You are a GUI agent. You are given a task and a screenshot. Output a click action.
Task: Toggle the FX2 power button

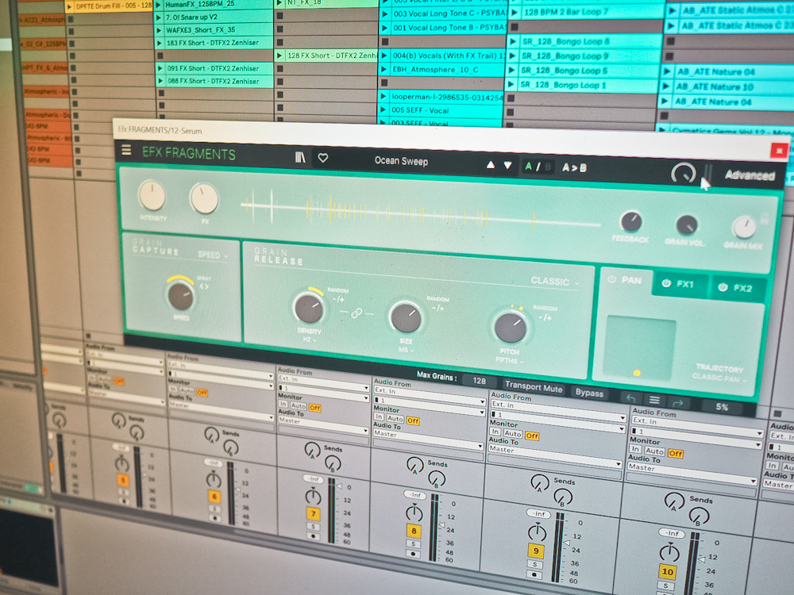coord(723,287)
